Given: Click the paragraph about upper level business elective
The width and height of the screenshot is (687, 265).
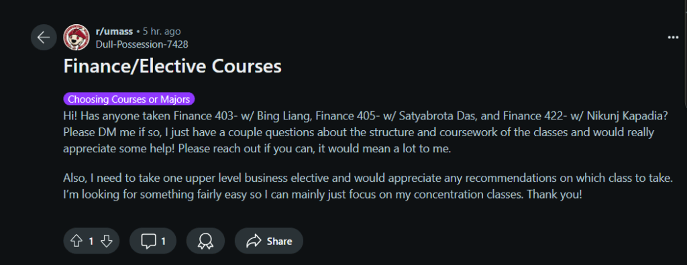Looking at the screenshot, I should [x=368, y=186].
